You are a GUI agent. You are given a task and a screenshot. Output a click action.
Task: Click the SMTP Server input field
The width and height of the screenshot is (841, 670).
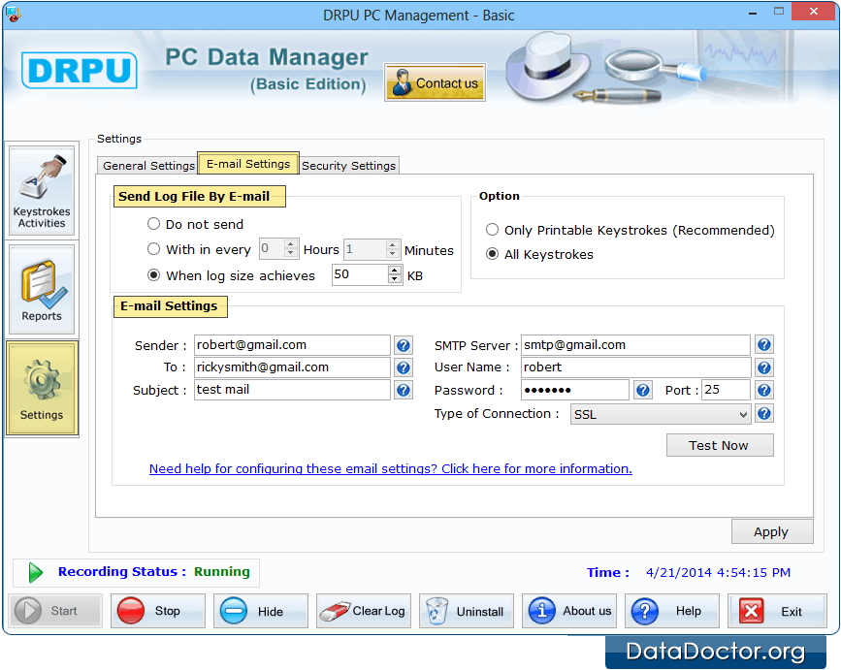pos(635,344)
